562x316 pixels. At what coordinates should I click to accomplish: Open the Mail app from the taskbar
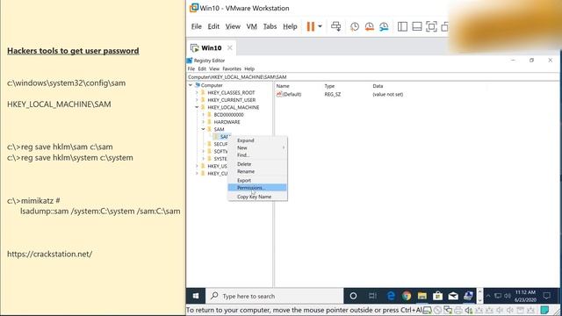point(453,296)
